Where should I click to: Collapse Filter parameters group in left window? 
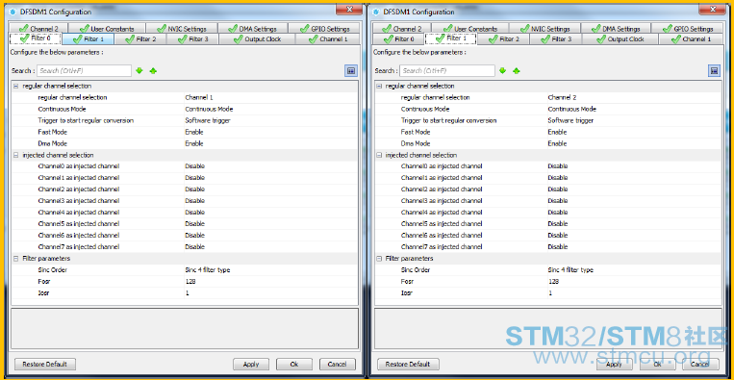coord(16,259)
